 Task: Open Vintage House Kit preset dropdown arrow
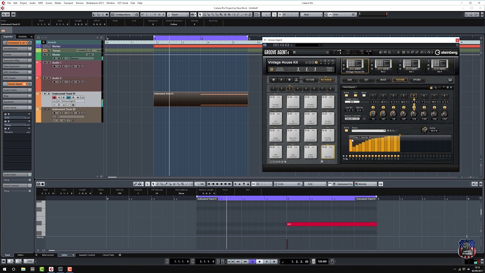point(306,63)
